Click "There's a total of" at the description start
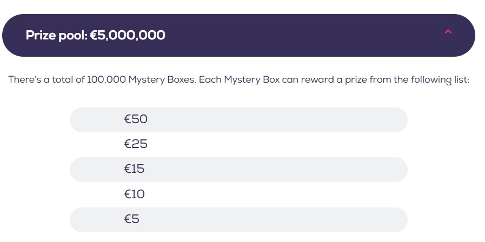The image size is (485, 242). click(46, 80)
